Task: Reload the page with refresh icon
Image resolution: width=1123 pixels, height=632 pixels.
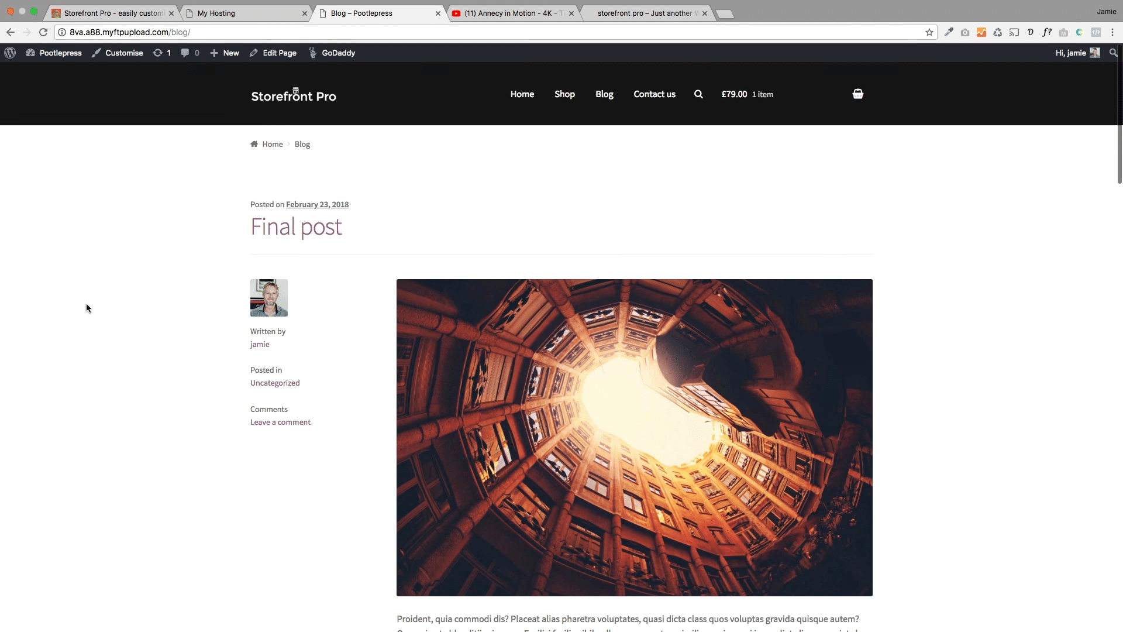Action: tap(43, 32)
